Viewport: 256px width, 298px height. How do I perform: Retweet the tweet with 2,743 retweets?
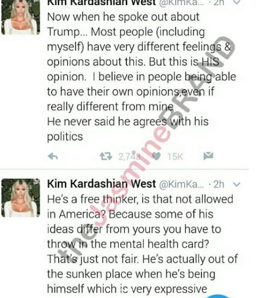pyautogui.click(x=106, y=156)
